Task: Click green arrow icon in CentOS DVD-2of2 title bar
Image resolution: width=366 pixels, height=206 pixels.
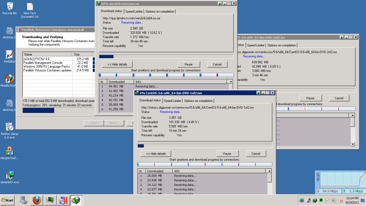Action: click(342, 37)
